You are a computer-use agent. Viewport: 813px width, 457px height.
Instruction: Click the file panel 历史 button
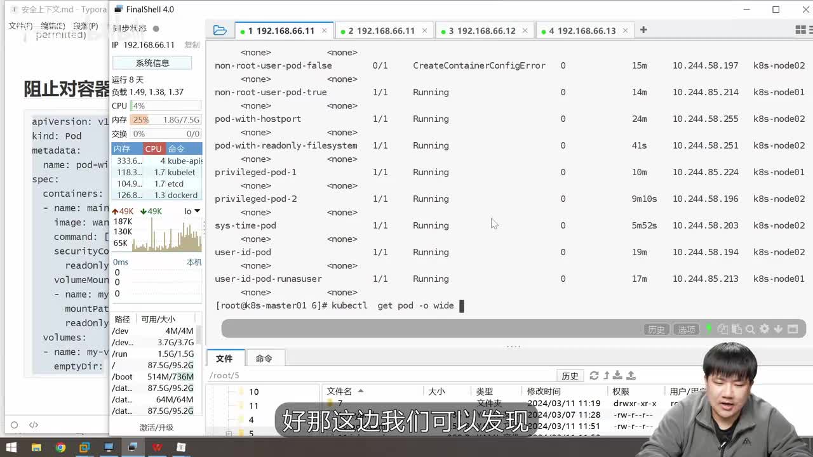[570, 376]
